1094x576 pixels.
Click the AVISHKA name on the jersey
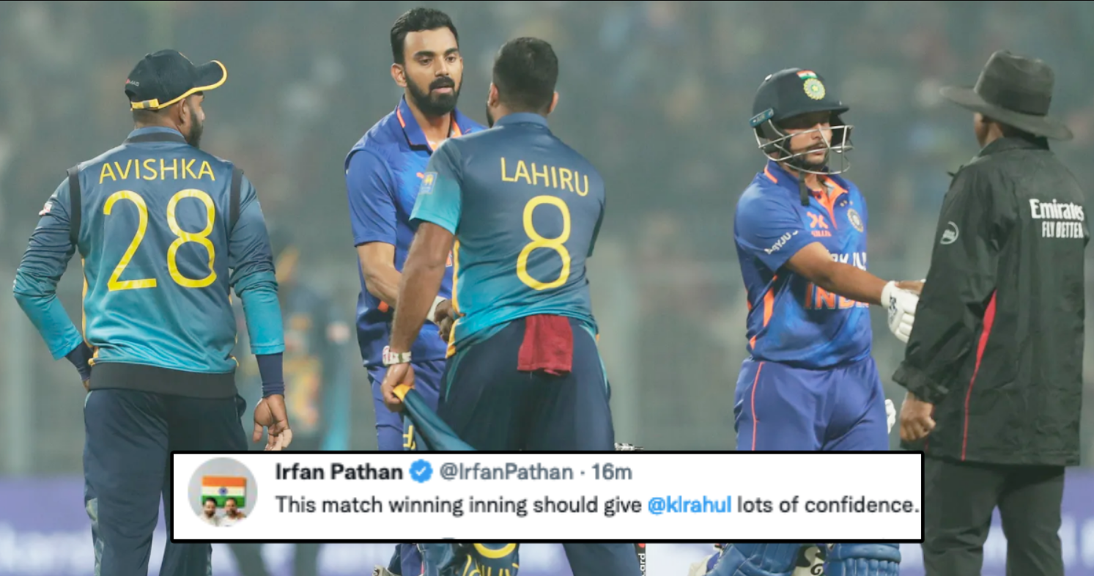pyautogui.click(x=157, y=171)
